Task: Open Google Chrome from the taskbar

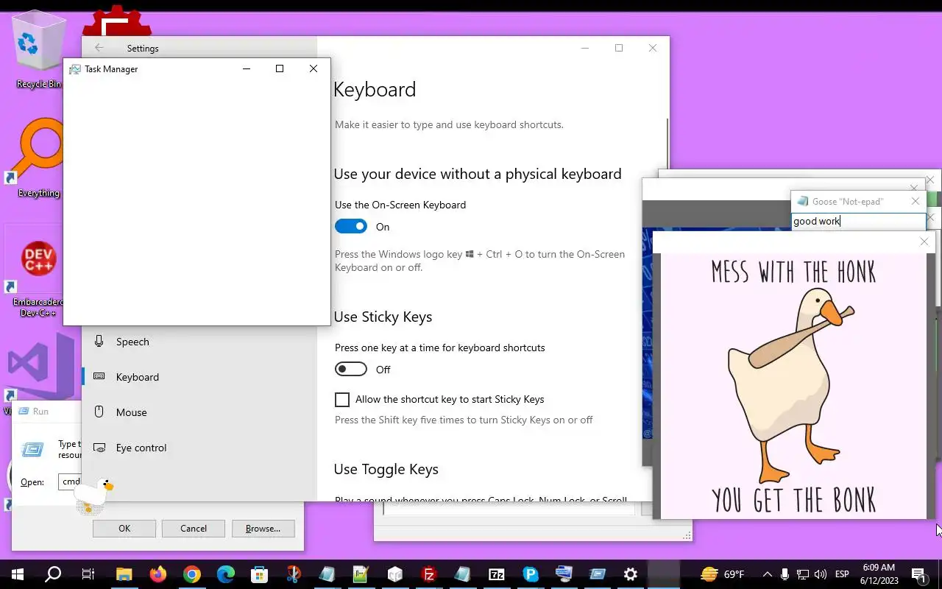Action: pyautogui.click(x=191, y=574)
